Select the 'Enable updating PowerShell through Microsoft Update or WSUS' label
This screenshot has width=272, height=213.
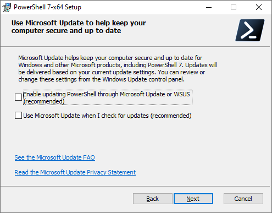108,97
